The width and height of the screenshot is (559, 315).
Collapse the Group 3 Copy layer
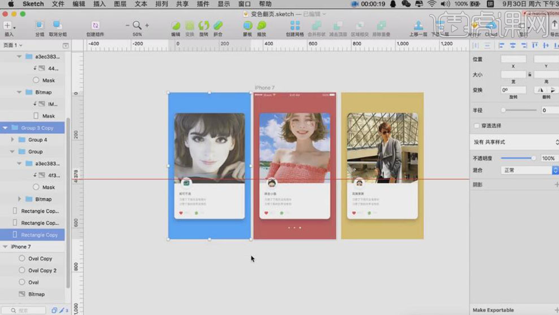pyautogui.click(x=5, y=127)
